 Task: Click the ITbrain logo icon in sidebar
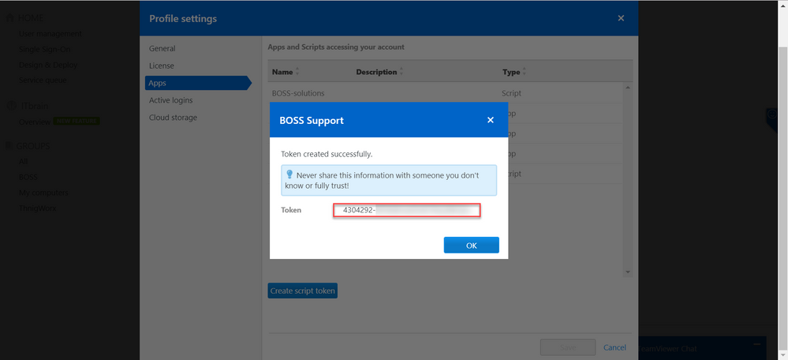click(11, 106)
